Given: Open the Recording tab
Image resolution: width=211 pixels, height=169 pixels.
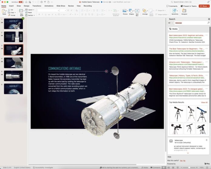Looking at the screenshot, I should [88, 6].
